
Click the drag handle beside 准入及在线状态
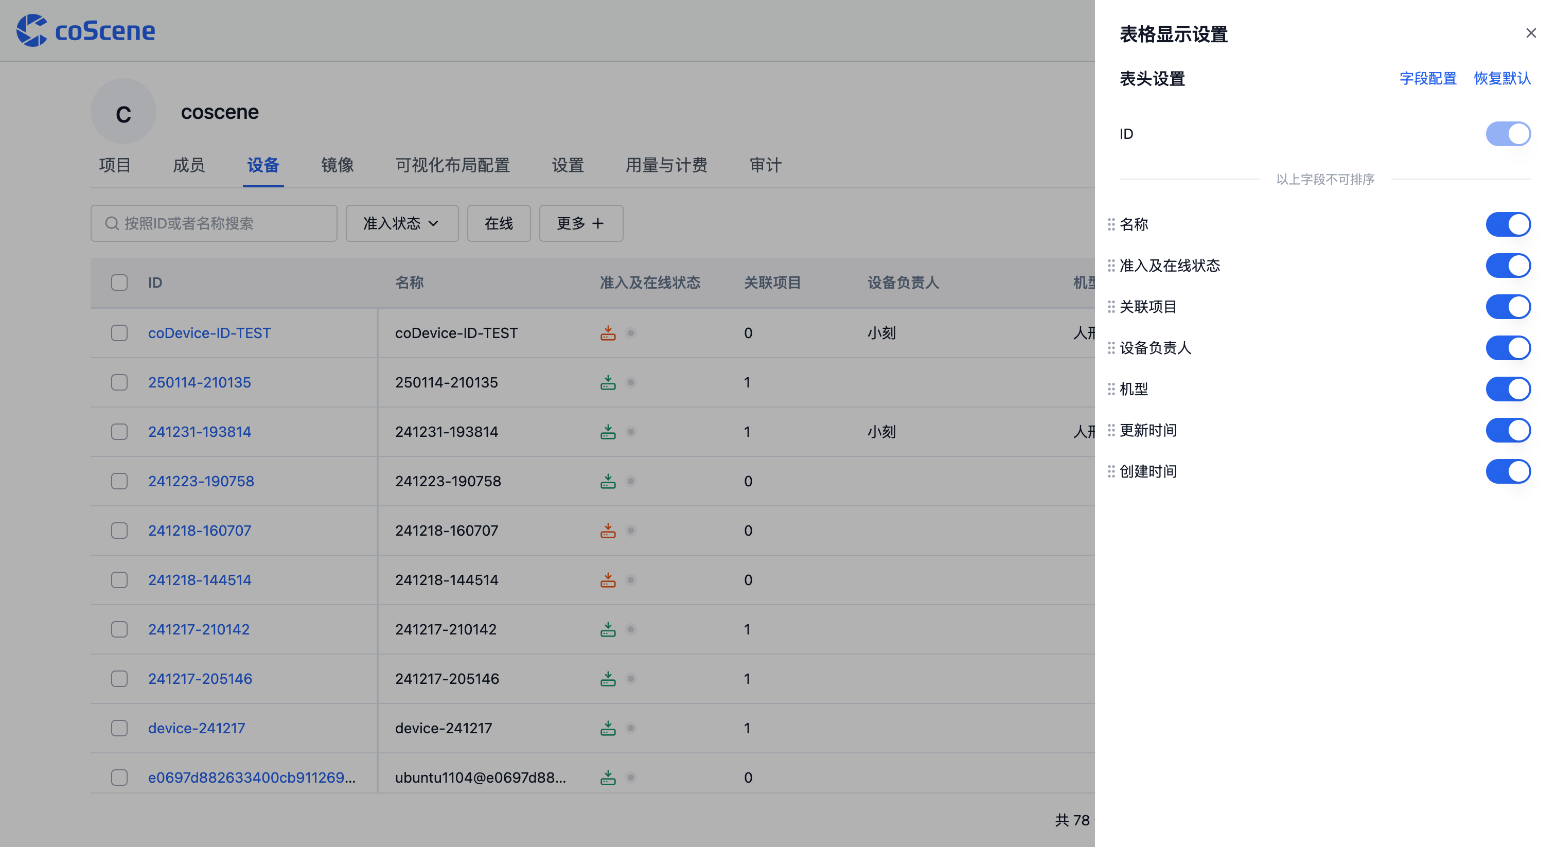click(x=1111, y=266)
